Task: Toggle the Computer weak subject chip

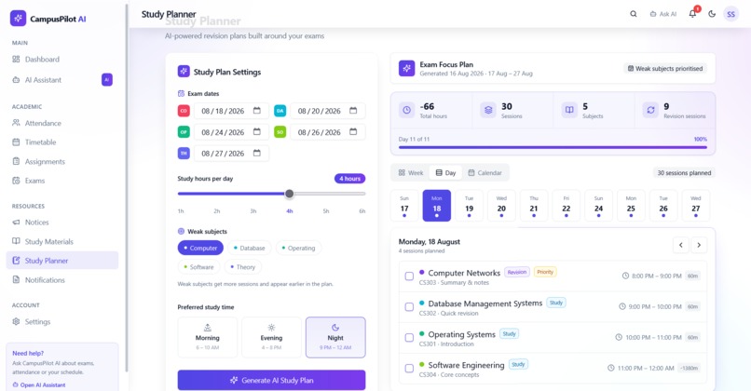Action: click(200, 248)
